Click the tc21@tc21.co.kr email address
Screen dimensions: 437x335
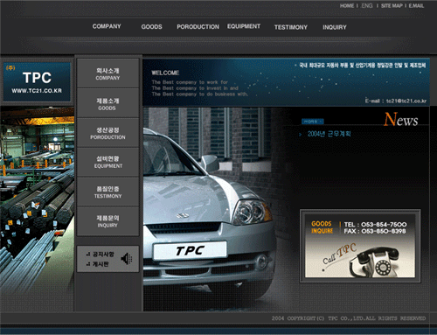[406, 101]
